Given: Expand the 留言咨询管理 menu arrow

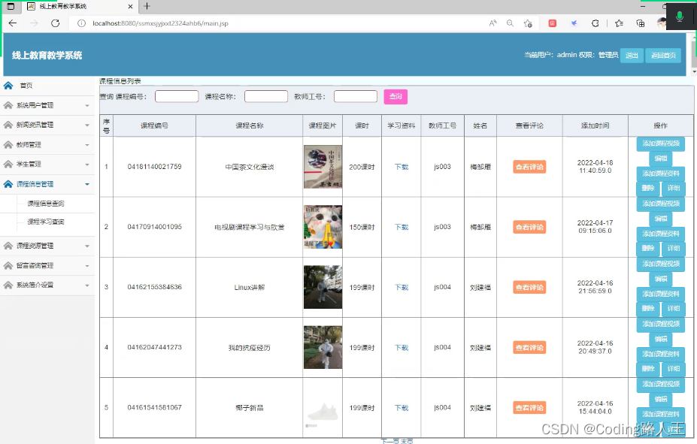Looking at the screenshot, I should pos(87,265).
